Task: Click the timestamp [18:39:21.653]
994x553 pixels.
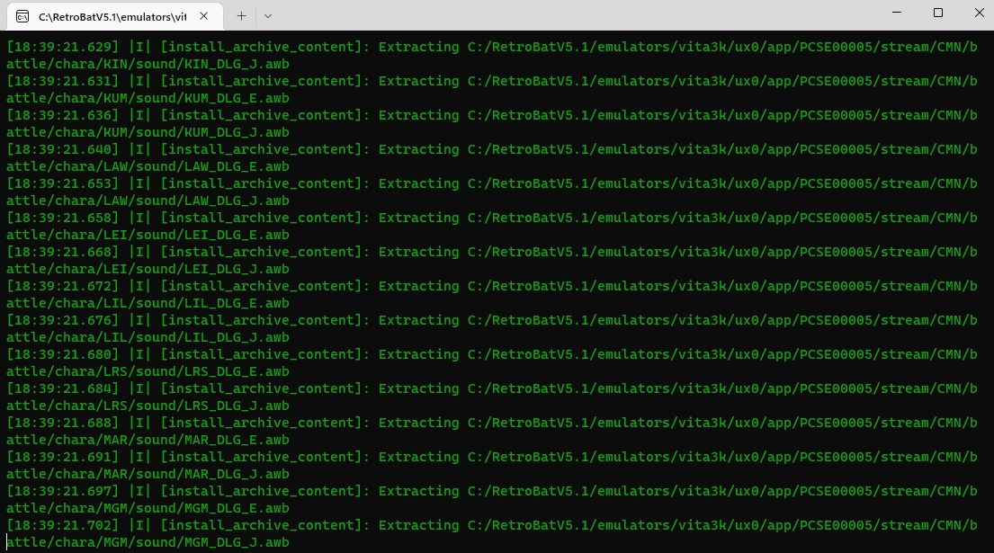Action: tap(63, 183)
